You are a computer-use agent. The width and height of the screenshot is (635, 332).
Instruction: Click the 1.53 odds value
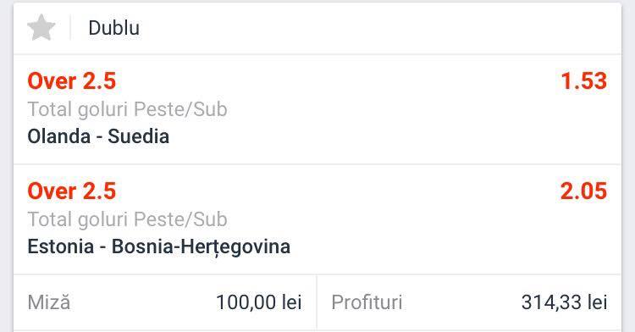(x=583, y=81)
